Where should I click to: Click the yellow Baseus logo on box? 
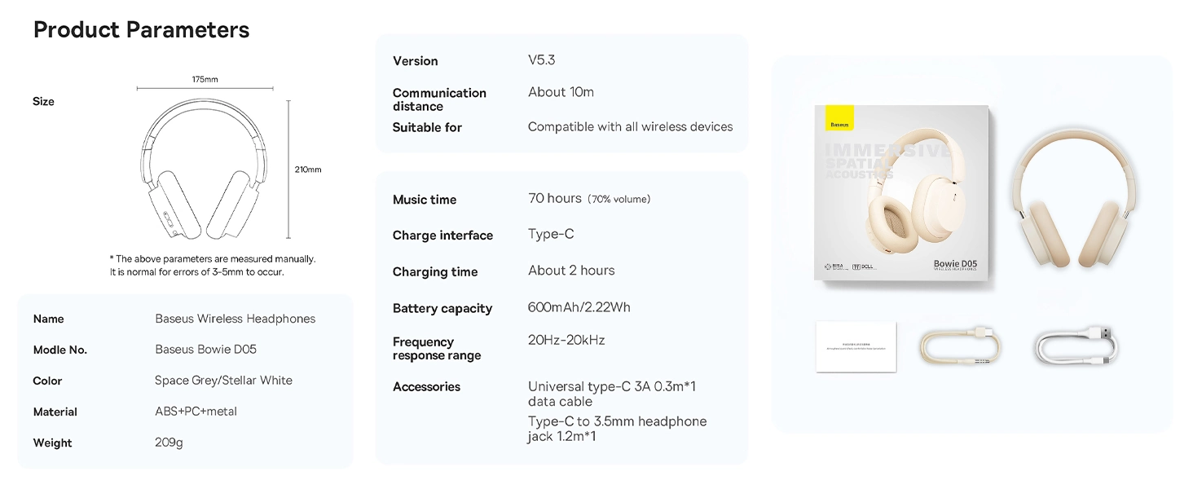pos(839,119)
